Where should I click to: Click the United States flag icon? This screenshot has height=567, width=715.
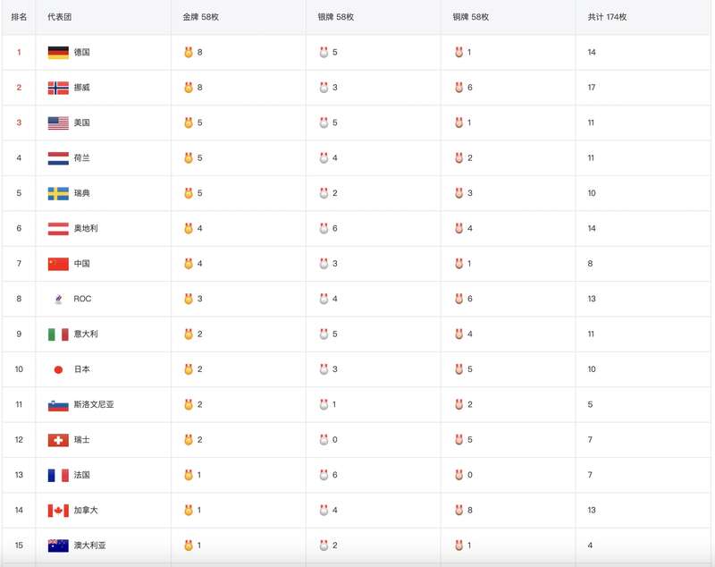(58, 123)
